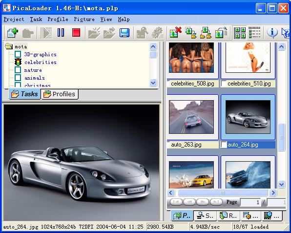Viewport: 291px width, 233px height.
Task: Pause the running download task
Action: pos(61,33)
